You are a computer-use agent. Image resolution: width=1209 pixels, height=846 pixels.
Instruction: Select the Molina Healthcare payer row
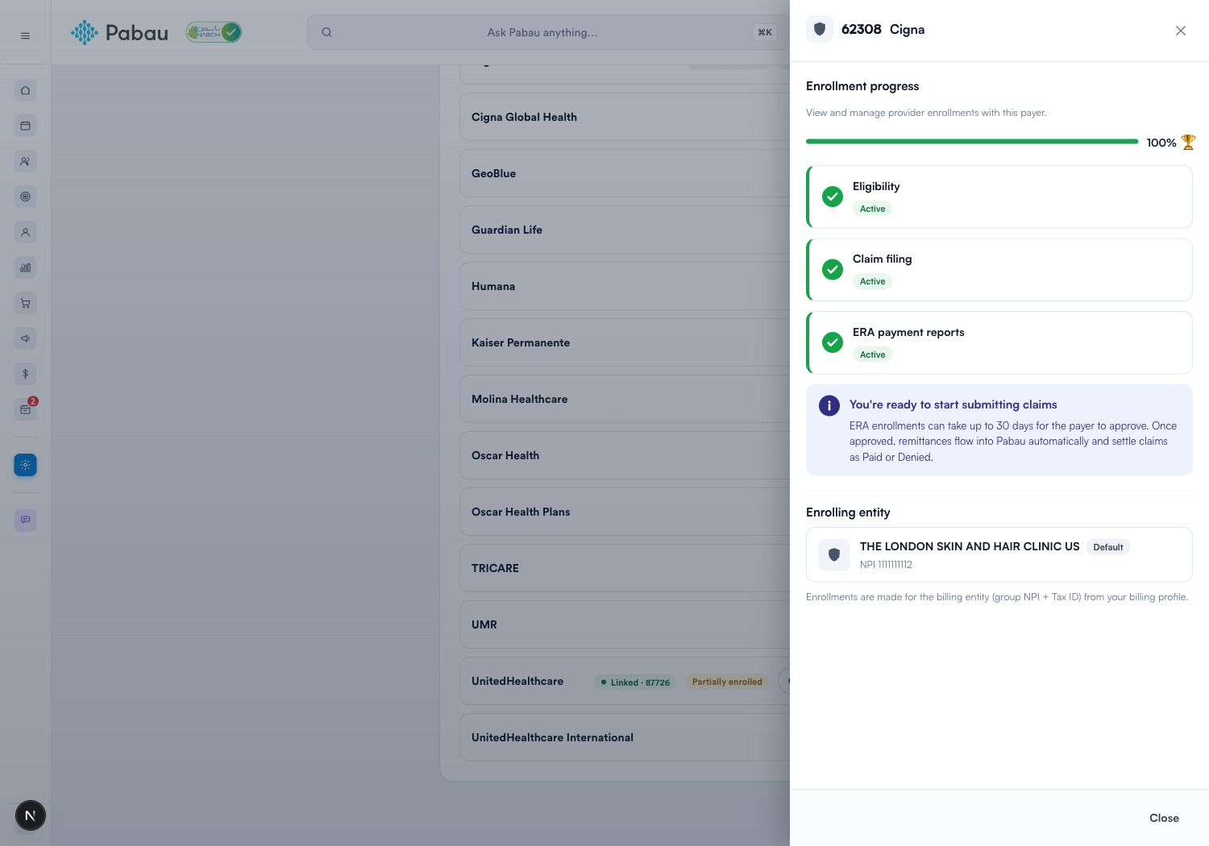625,399
